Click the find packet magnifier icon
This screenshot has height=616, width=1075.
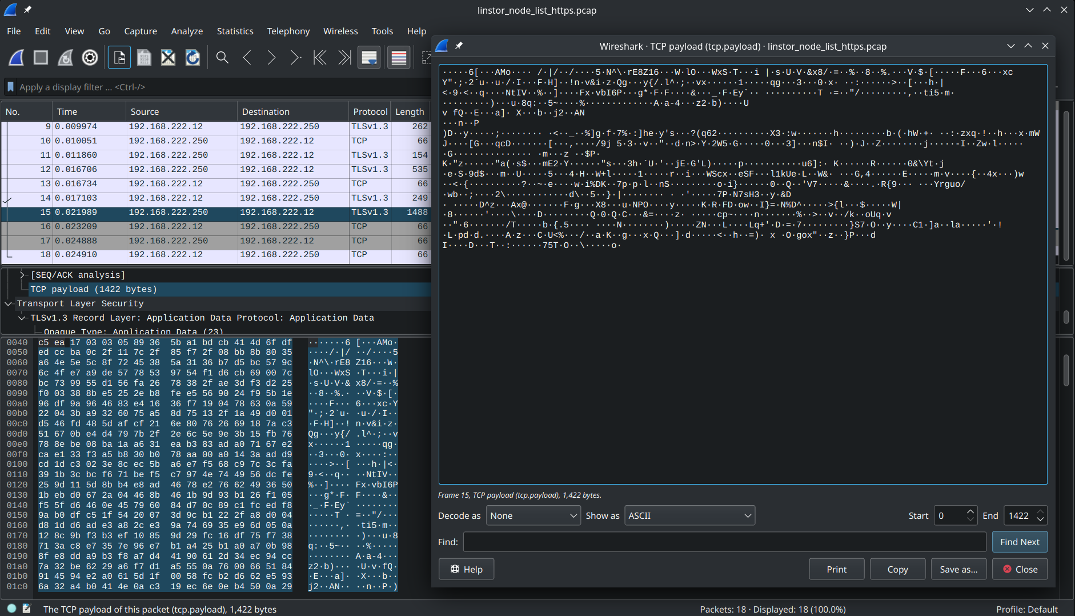point(222,57)
